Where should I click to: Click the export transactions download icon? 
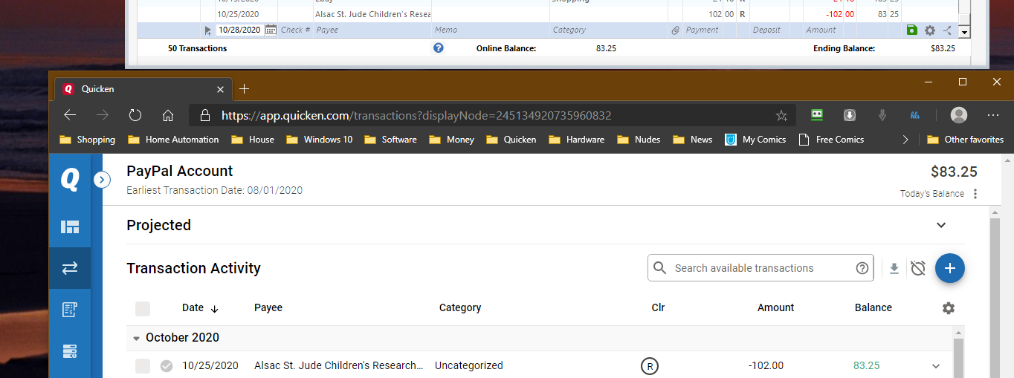tap(894, 268)
